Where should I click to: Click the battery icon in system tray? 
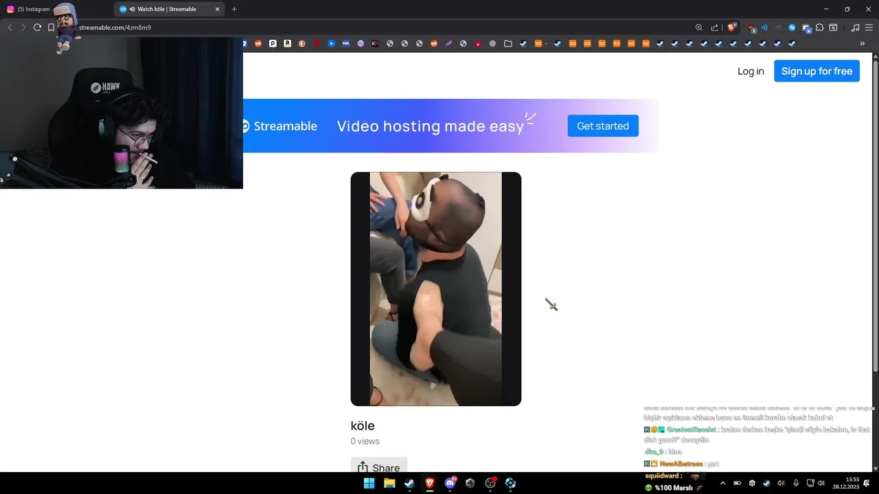coord(737,483)
